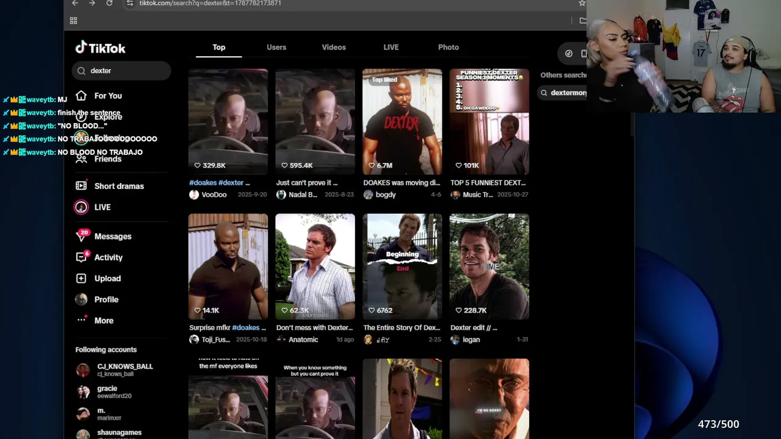The height and width of the screenshot is (439, 781).
Task: Switch to the Top results tab
Action: pos(219,47)
